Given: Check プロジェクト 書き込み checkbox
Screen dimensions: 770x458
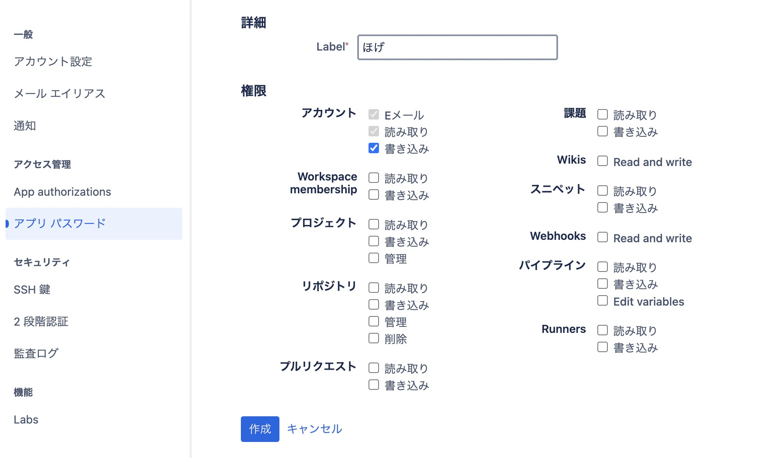Looking at the screenshot, I should tap(374, 241).
